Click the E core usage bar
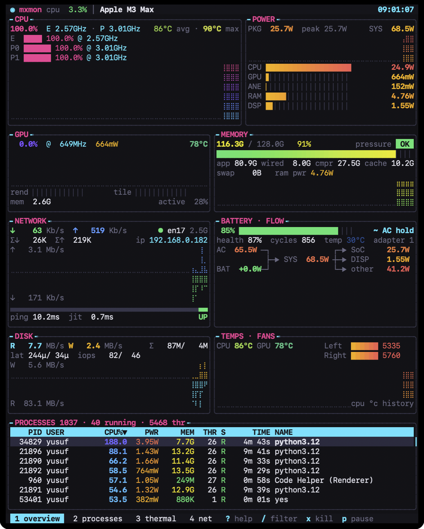This screenshot has width=424, height=529. click(x=33, y=38)
